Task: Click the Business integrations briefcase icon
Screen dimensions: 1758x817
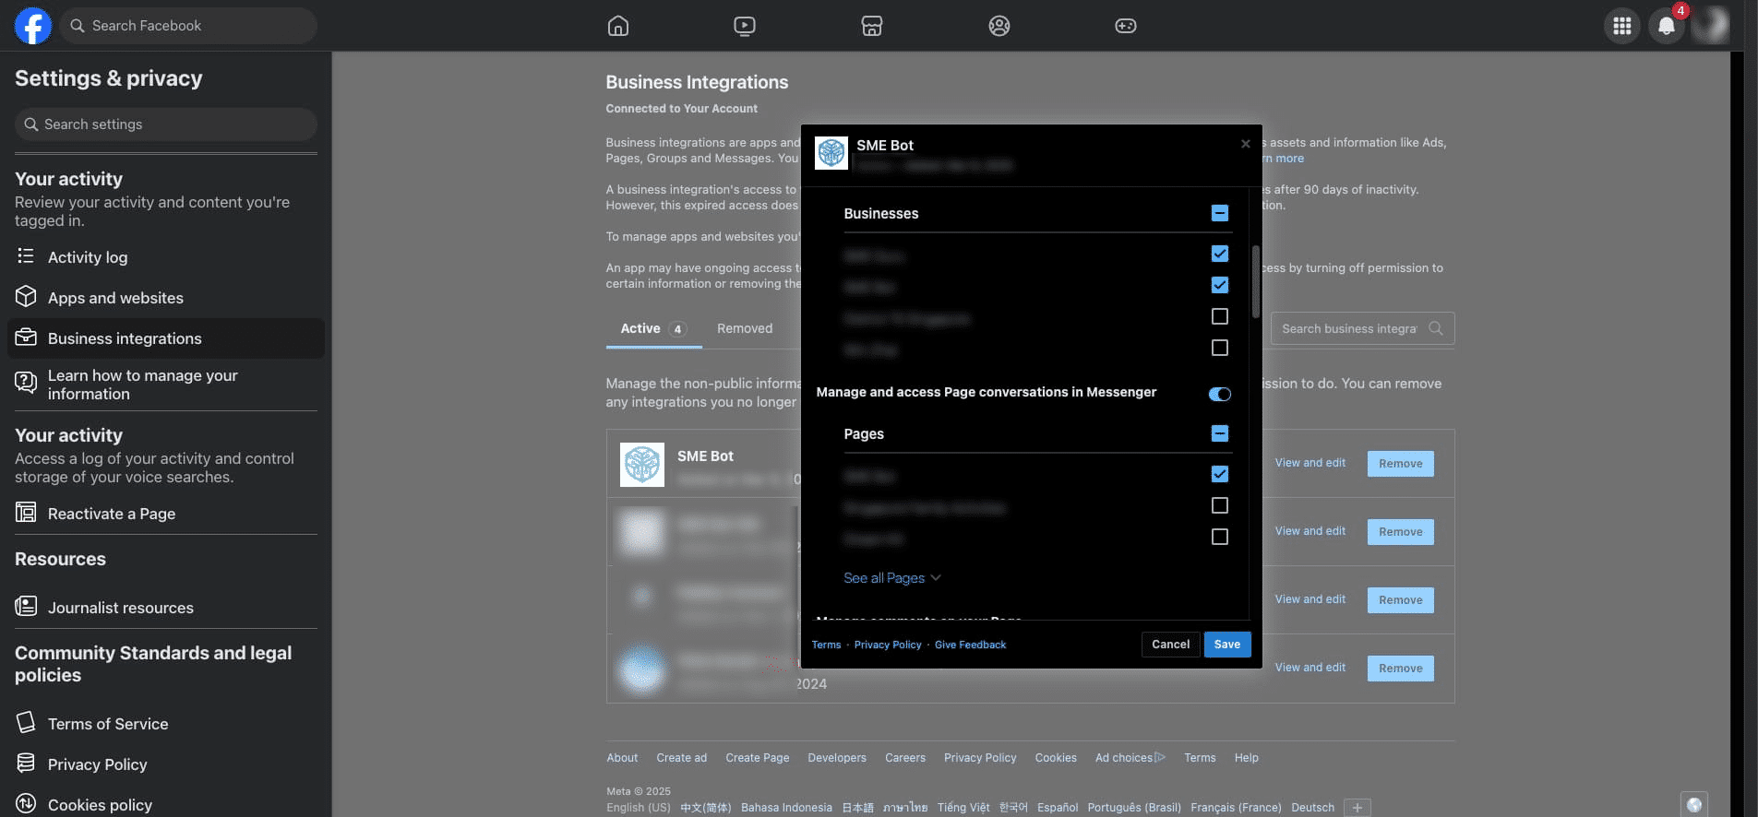Action: [x=26, y=337]
